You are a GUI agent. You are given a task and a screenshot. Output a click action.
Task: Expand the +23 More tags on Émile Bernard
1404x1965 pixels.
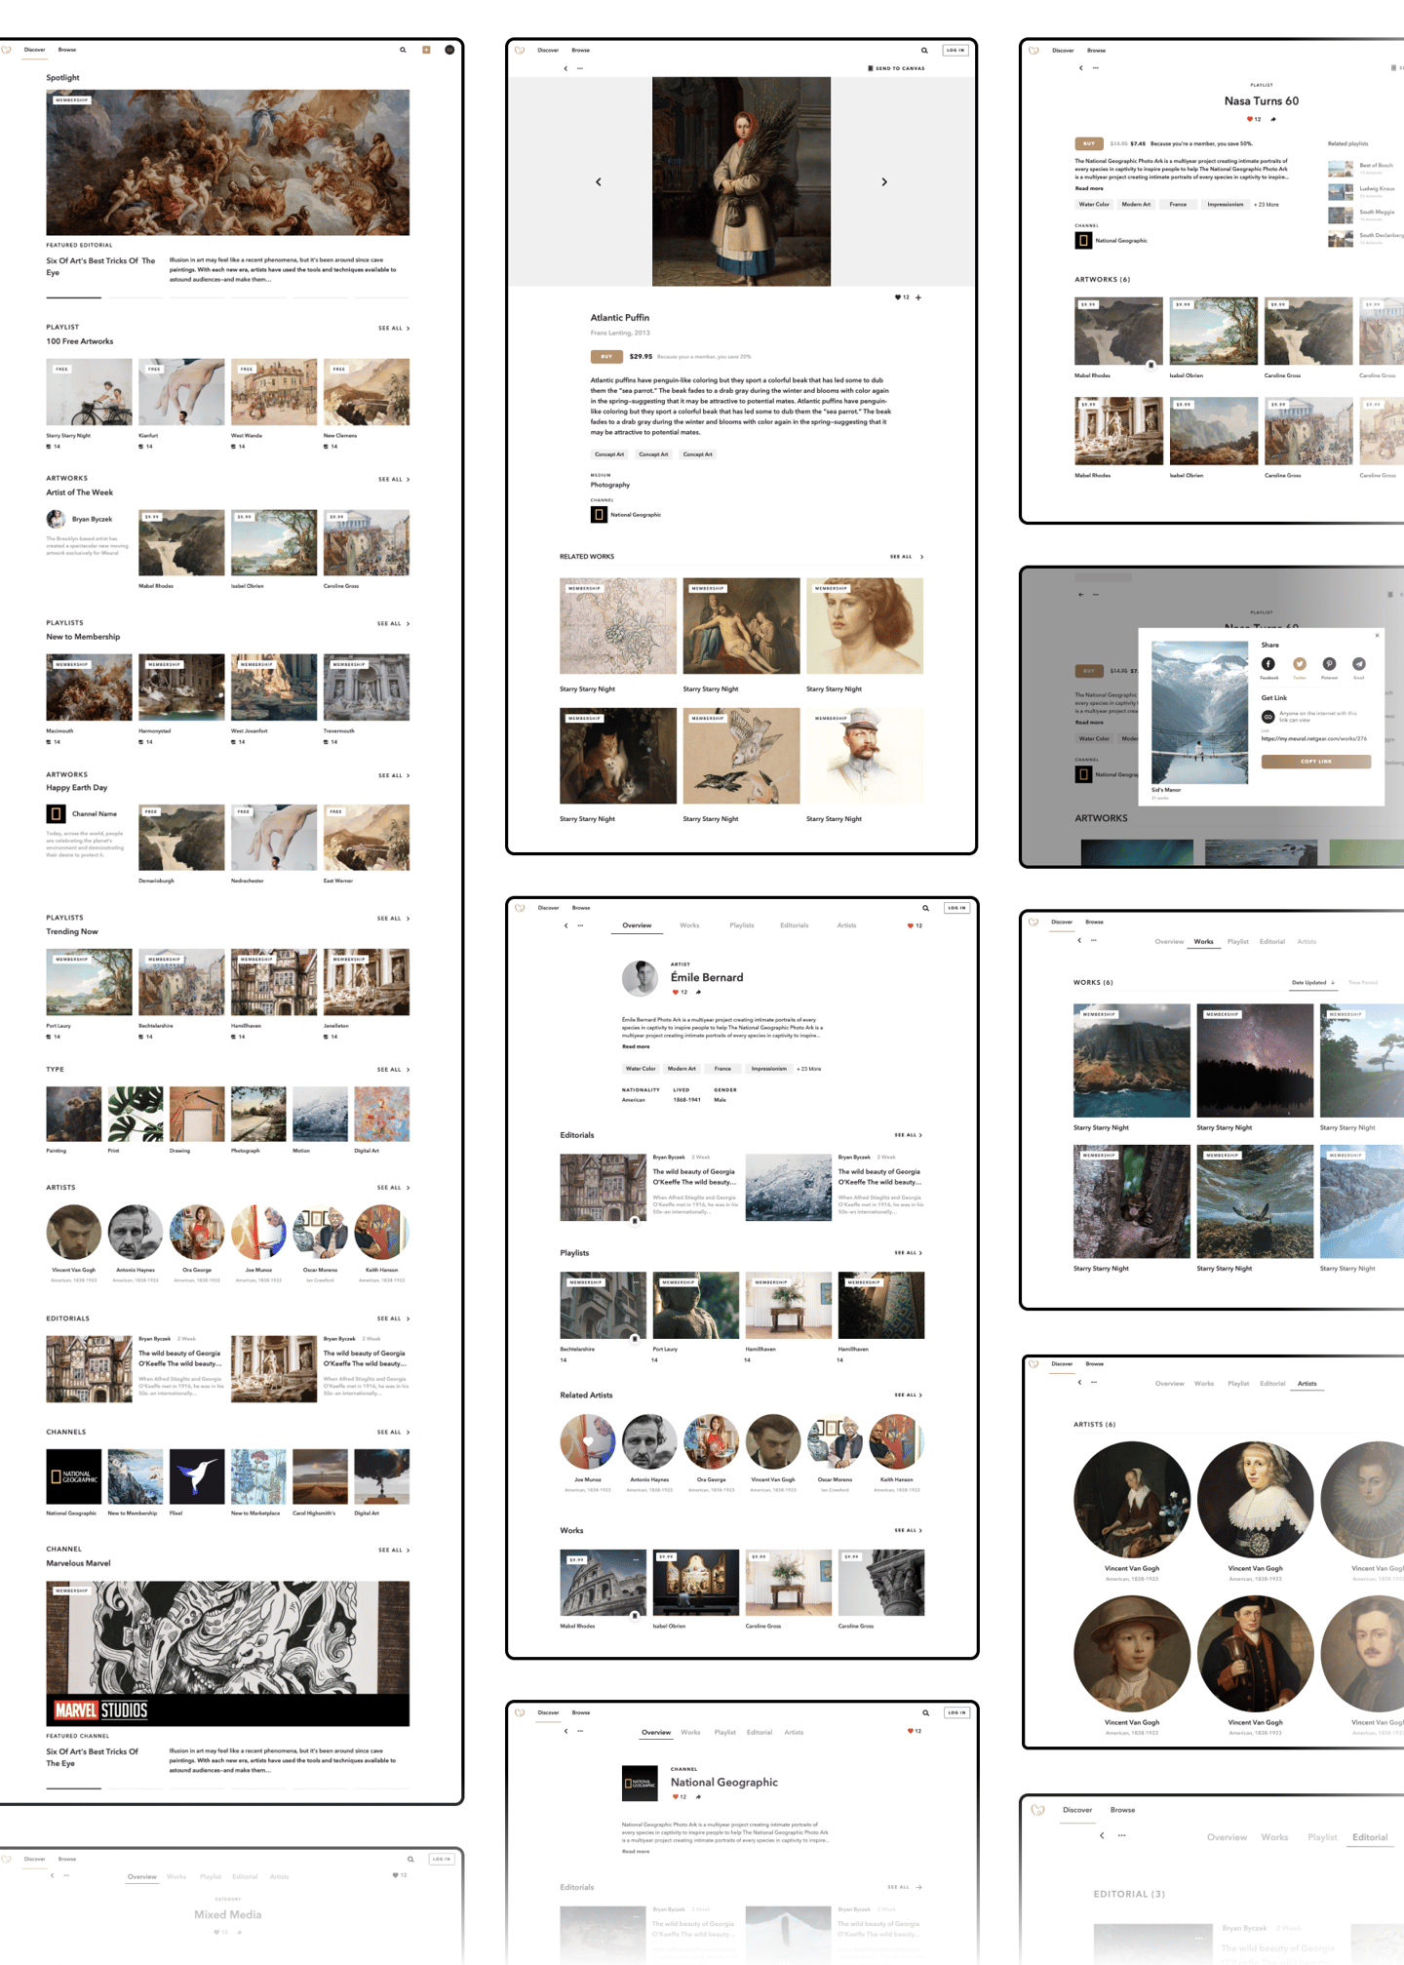tap(809, 1069)
